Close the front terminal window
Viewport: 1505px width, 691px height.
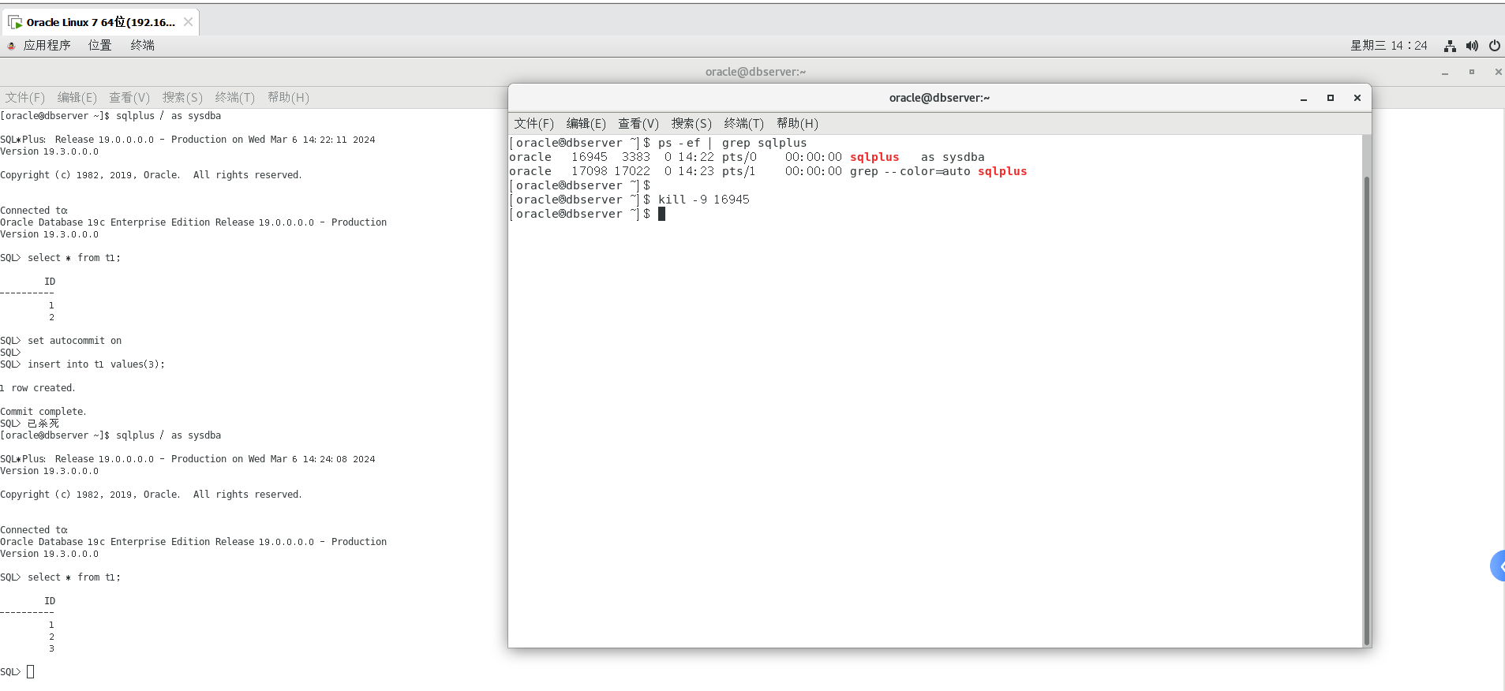pyautogui.click(x=1357, y=98)
